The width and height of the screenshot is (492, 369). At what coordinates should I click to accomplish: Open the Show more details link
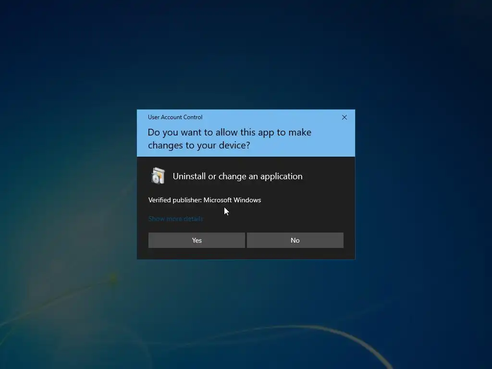pyautogui.click(x=175, y=219)
